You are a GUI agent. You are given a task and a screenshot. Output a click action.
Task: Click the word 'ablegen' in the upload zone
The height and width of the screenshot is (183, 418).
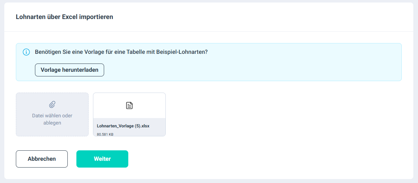(52, 123)
